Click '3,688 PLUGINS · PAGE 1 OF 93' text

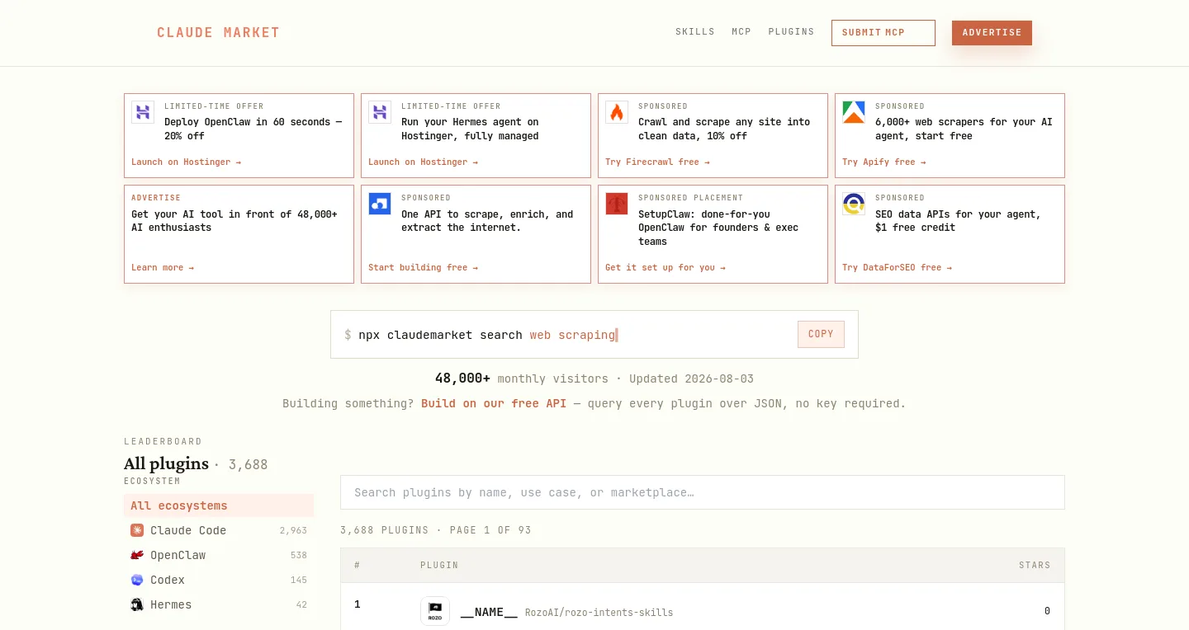pos(435,530)
